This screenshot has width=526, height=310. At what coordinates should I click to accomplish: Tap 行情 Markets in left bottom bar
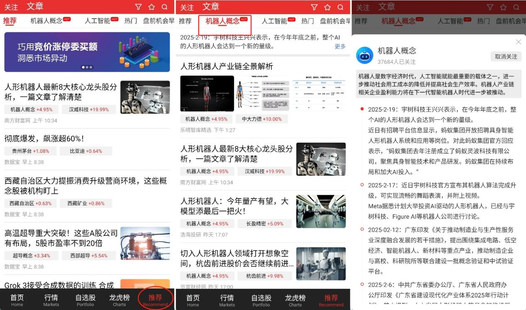51,300
